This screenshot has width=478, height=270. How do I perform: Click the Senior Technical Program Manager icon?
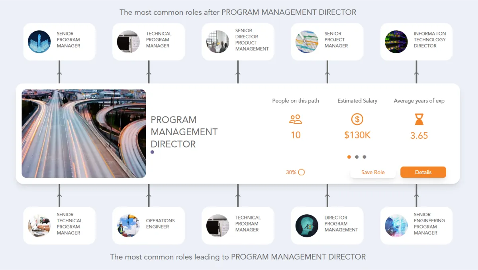(x=39, y=225)
